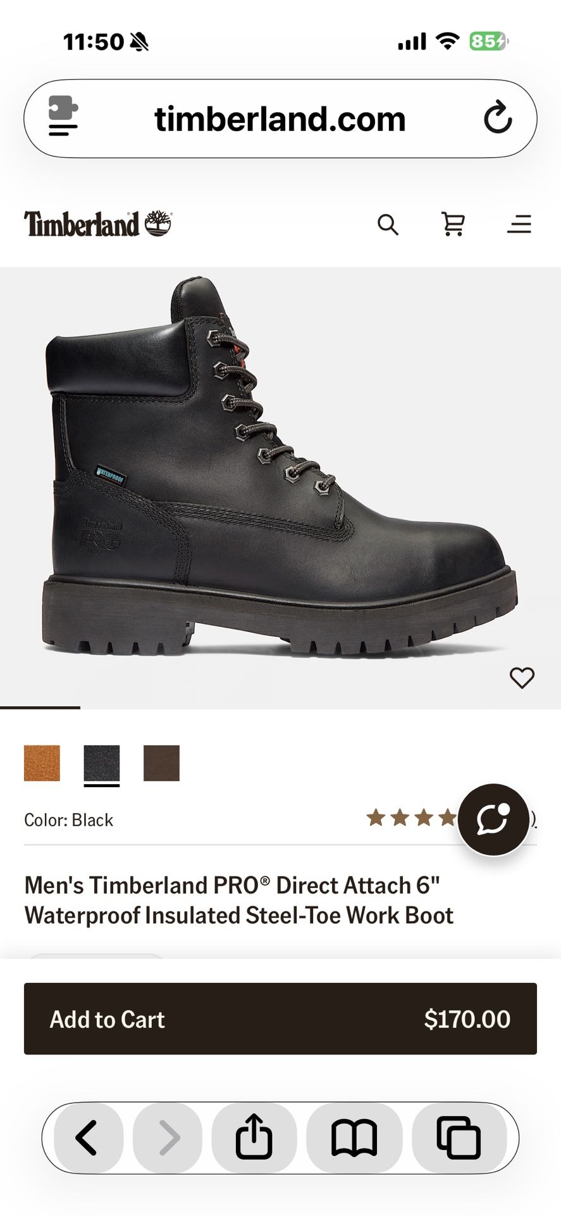Image resolution: width=561 pixels, height=1216 pixels.
Task: Select the wheat color swatch
Action: coord(42,763)
